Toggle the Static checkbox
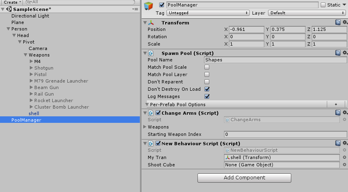 323,4
